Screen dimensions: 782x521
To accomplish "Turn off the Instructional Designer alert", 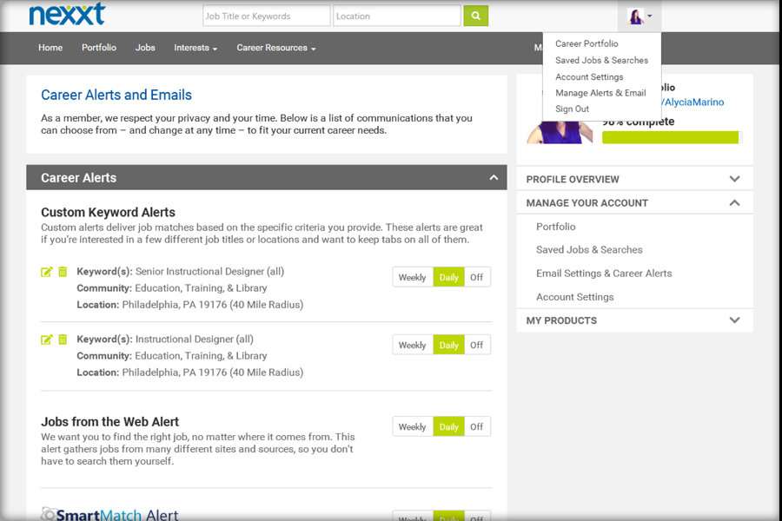I will (x=476, y=346).
